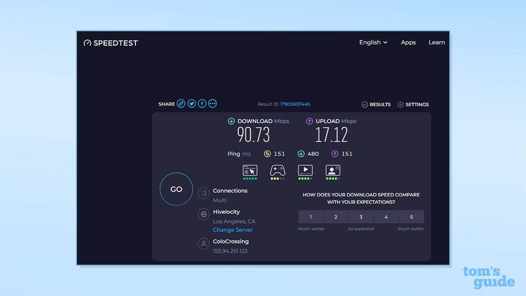Share the result via the copy link icon
This screenshot has height=296, width=526.
point(181,103)
